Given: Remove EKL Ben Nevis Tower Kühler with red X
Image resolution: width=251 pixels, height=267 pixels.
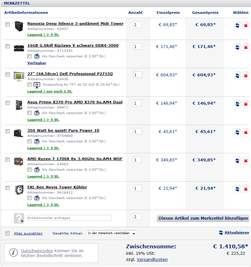Looking at the screenshot, I should 246,189.
